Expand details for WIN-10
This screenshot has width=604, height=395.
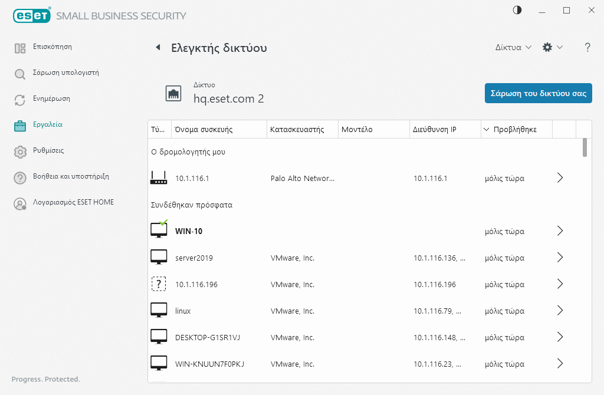tap(560, 231)
